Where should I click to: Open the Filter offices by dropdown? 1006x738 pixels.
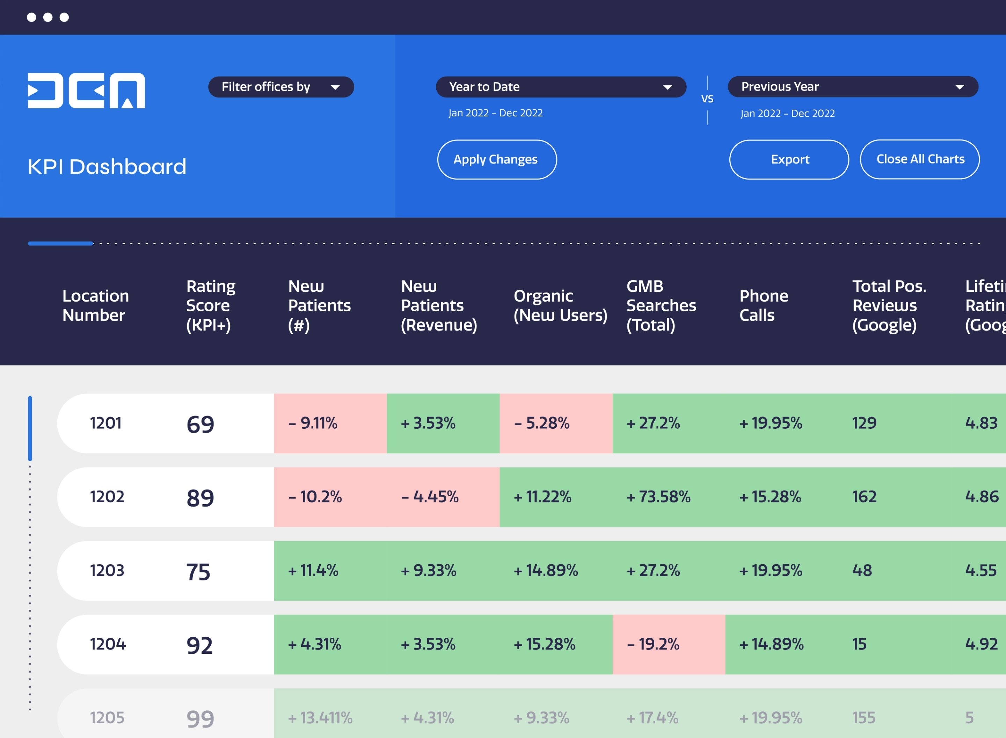coord(281,87)
